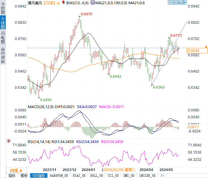Click the RSI1:54.3459 value
The image size is (208, 178).
(x=63, y=142)
